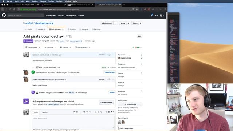233x131 pixels.
Task: Open the notifications bell in the GitHub header
Action: pos(152,15)
